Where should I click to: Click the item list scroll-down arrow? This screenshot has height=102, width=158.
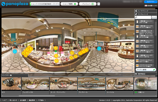pyautogui.click(x=156, y=66)
